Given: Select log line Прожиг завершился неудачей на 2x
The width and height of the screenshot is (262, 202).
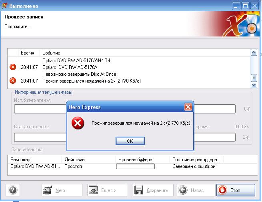Looking at the screenshot, I should (x=91, y=81).
